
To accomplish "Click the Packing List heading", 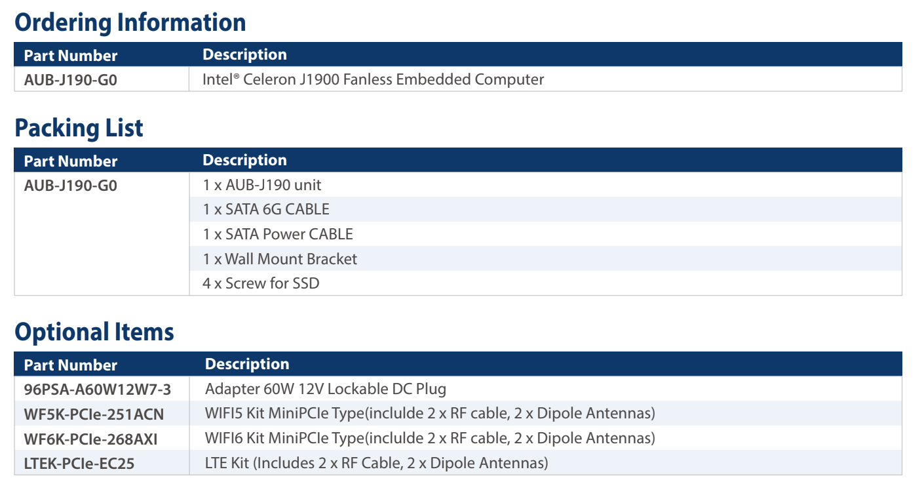I will pos(79,128).
